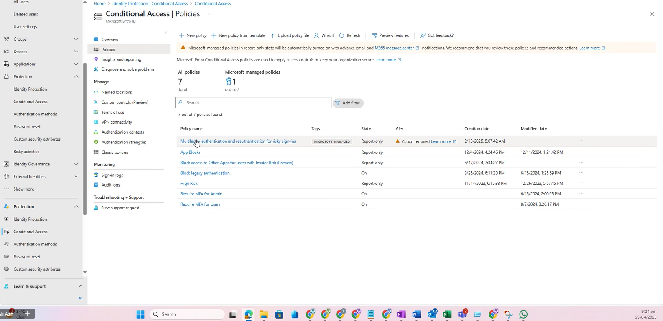This screenshot has height=321, width=663.
Task: Collapse the left sidebar with double chevron
Action: 80,298
